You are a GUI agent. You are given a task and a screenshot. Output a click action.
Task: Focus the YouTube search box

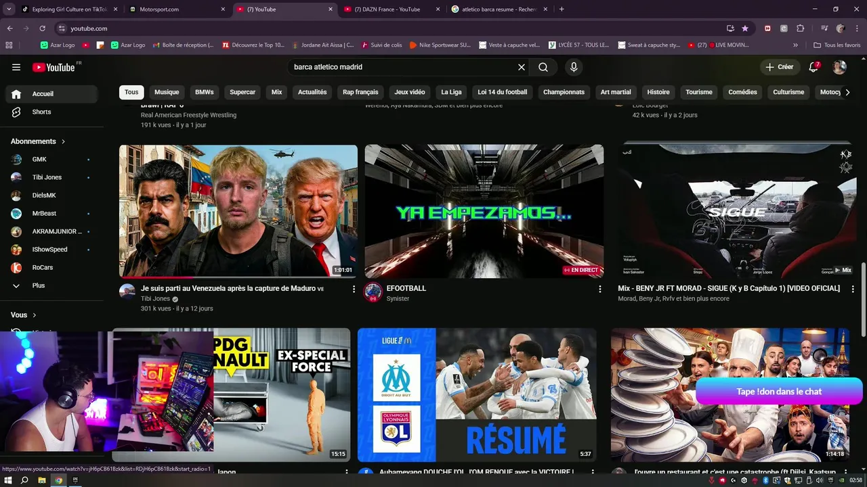403,67
